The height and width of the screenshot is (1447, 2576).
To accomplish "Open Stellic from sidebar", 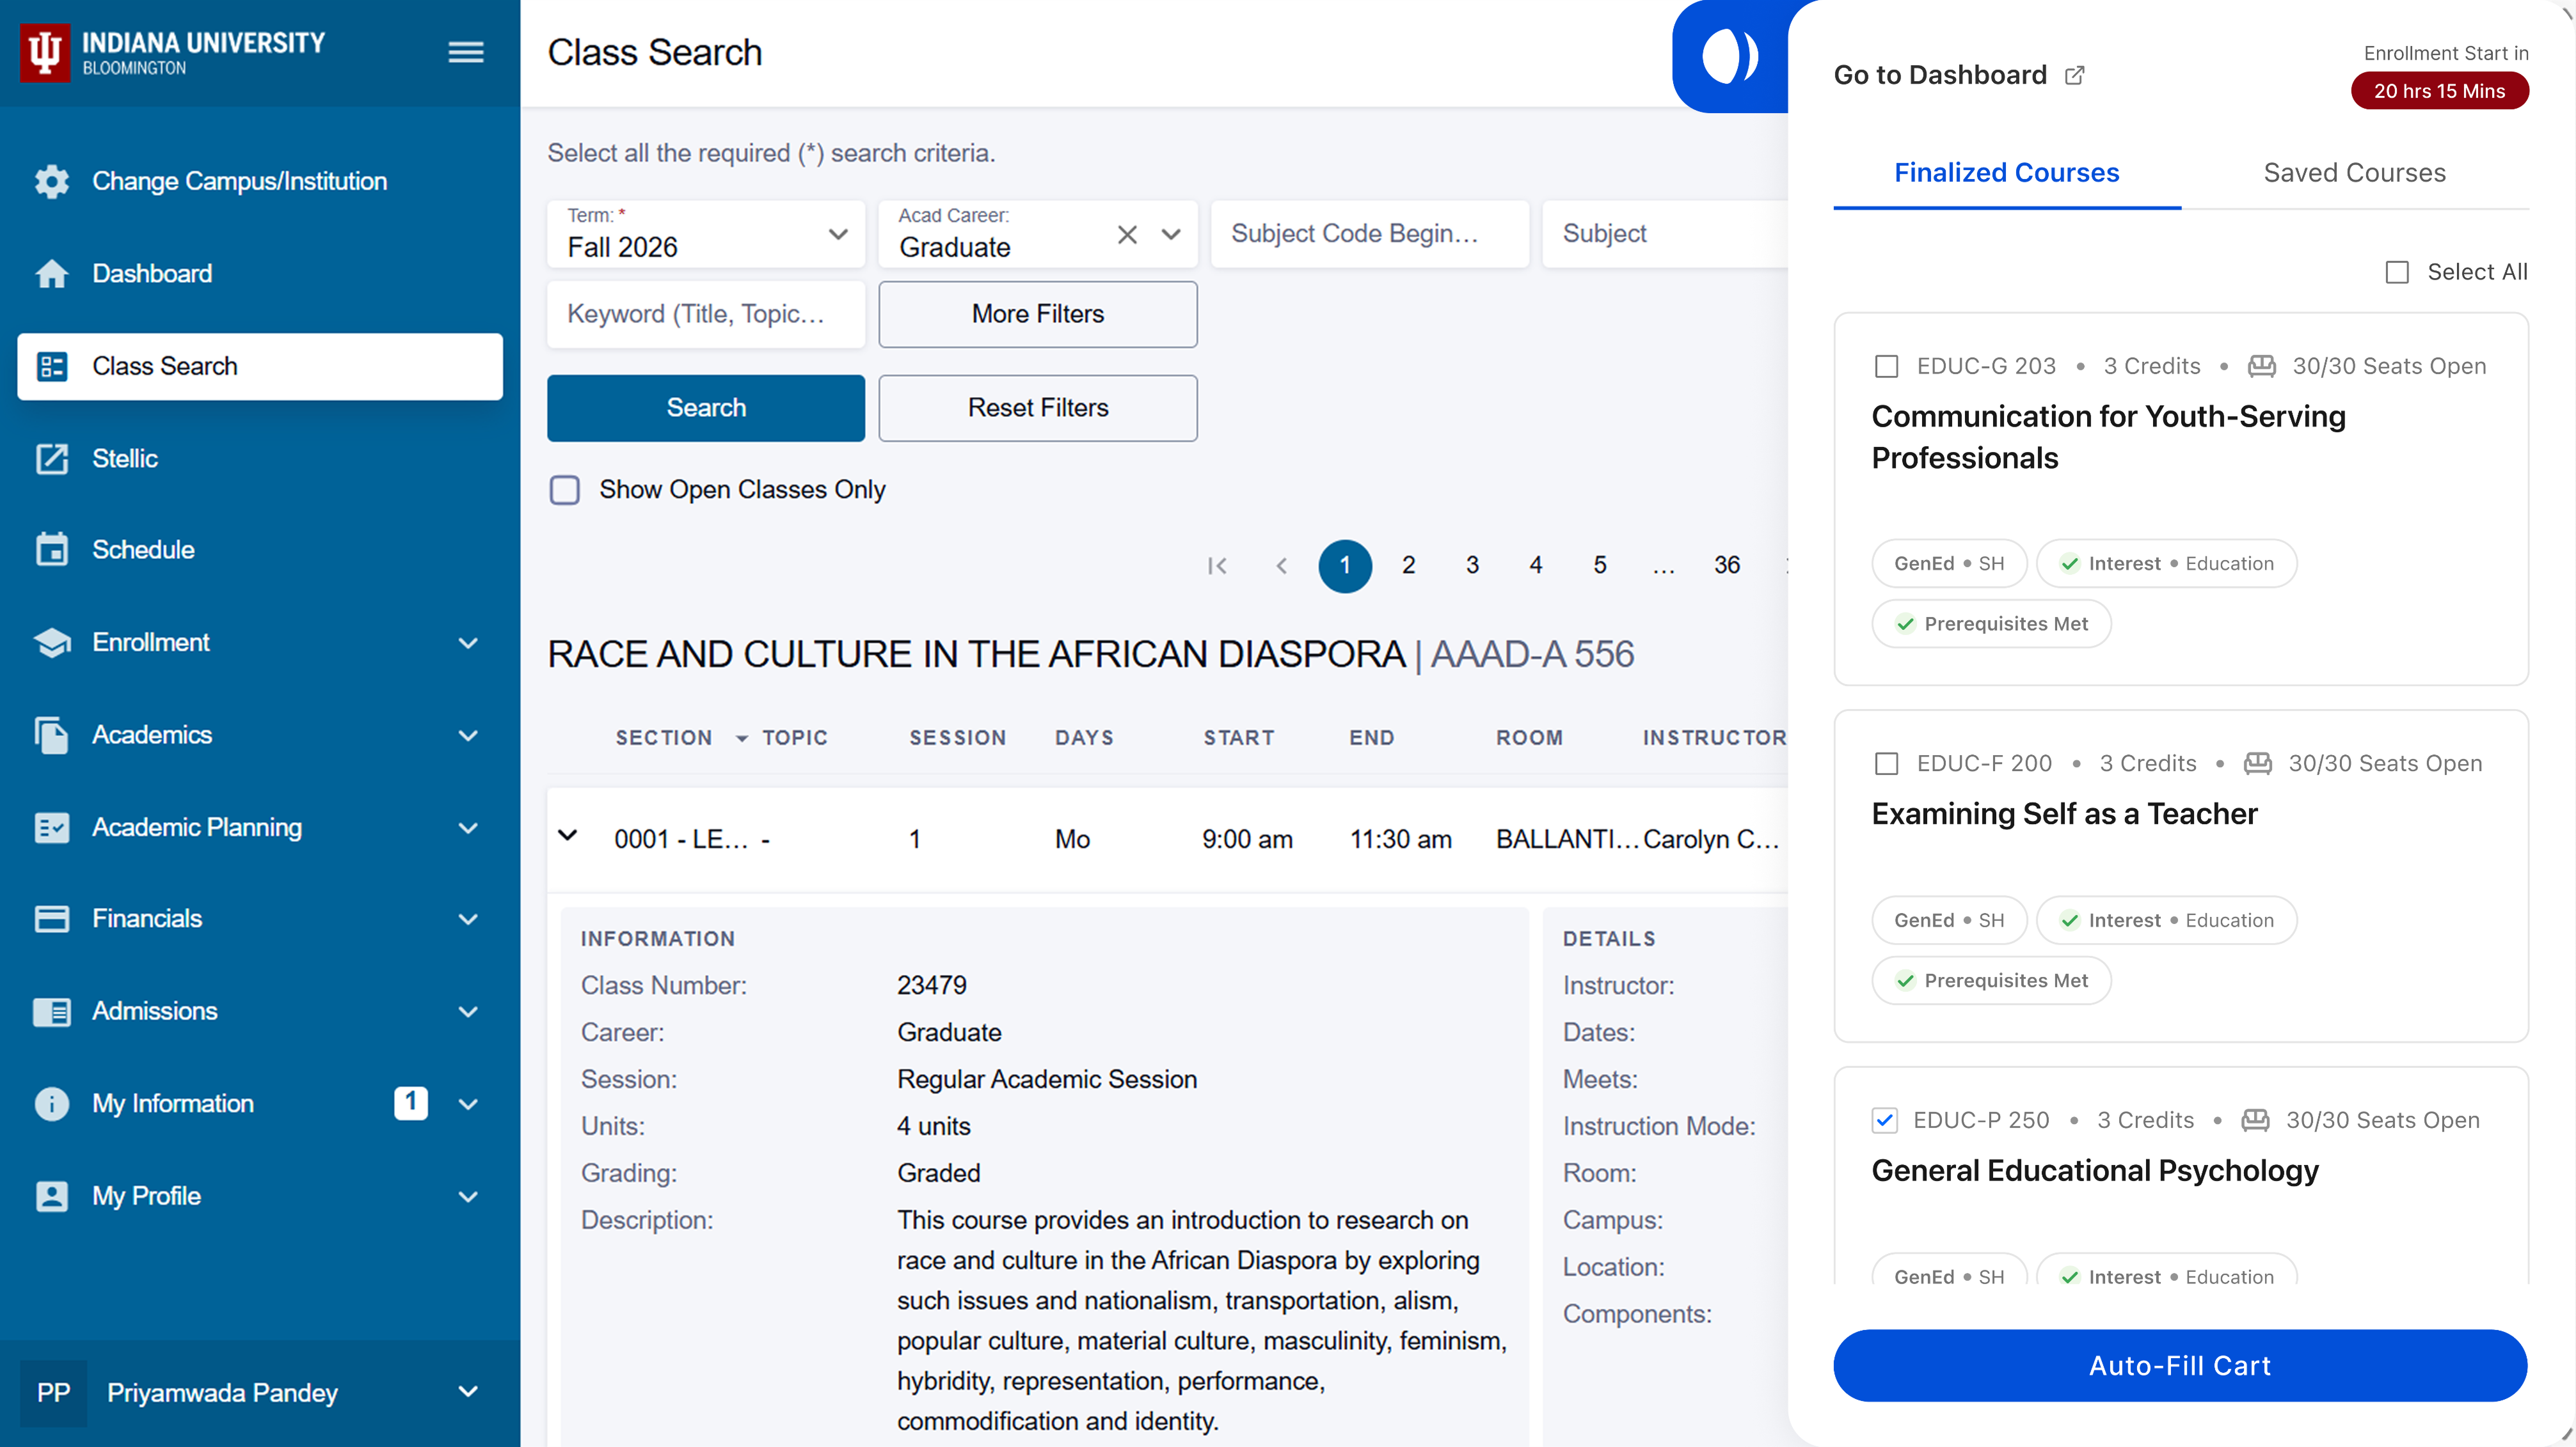I will tap(260, 458).
